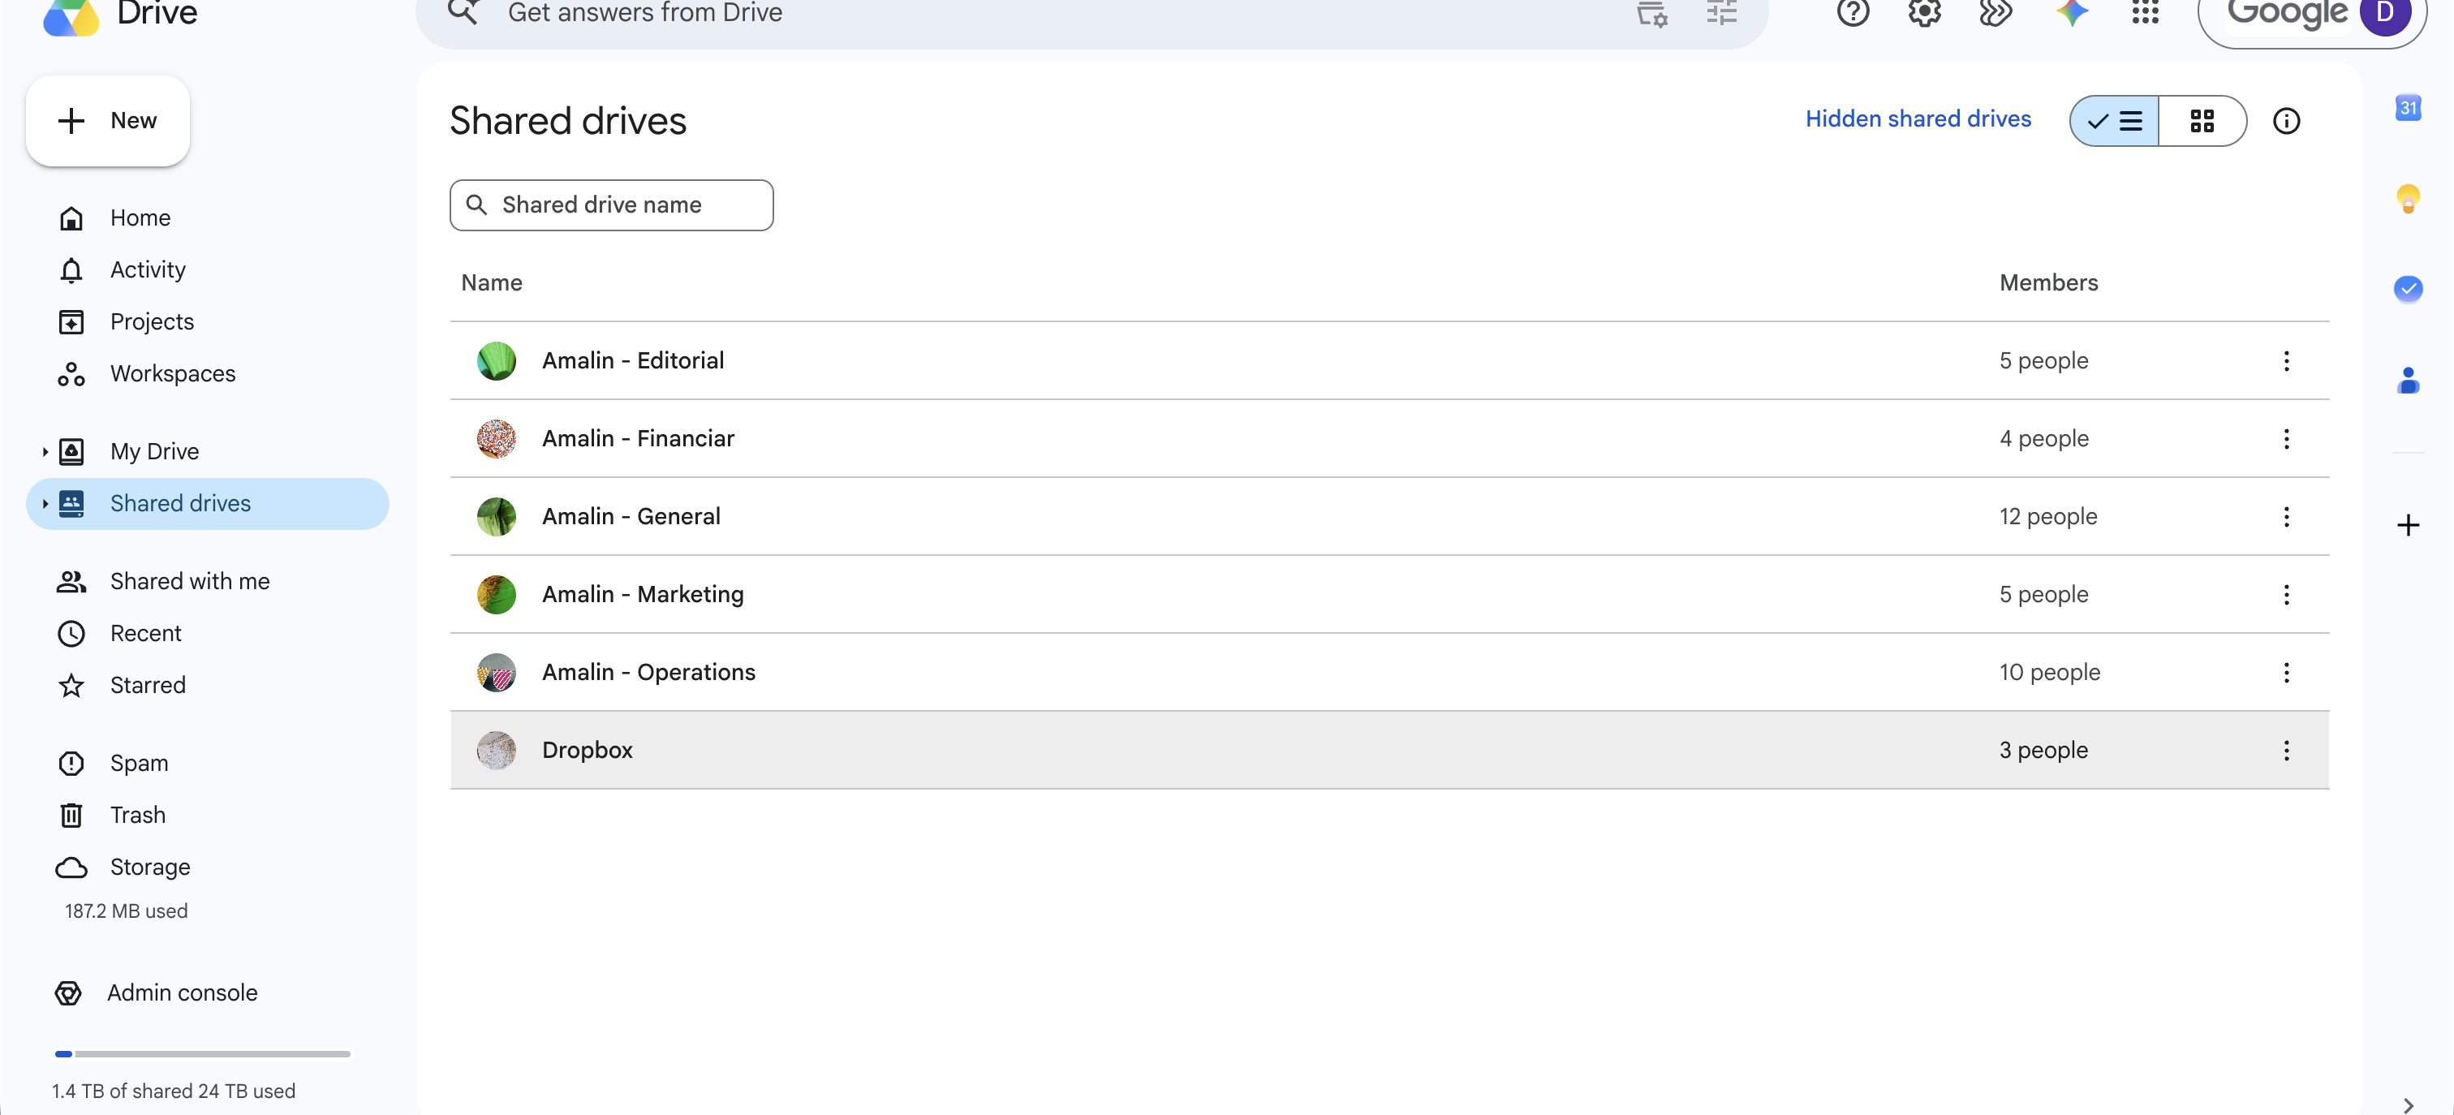Open Spam folder
This screenshot has width=2454, height=1115.
[x=208, y=764]
